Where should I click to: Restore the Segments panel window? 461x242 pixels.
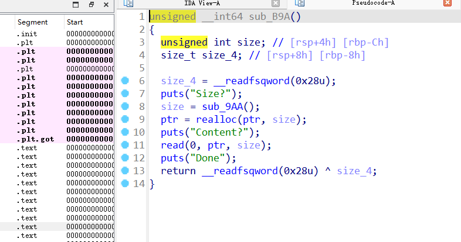pyautogui.click(x=91, y=5)
